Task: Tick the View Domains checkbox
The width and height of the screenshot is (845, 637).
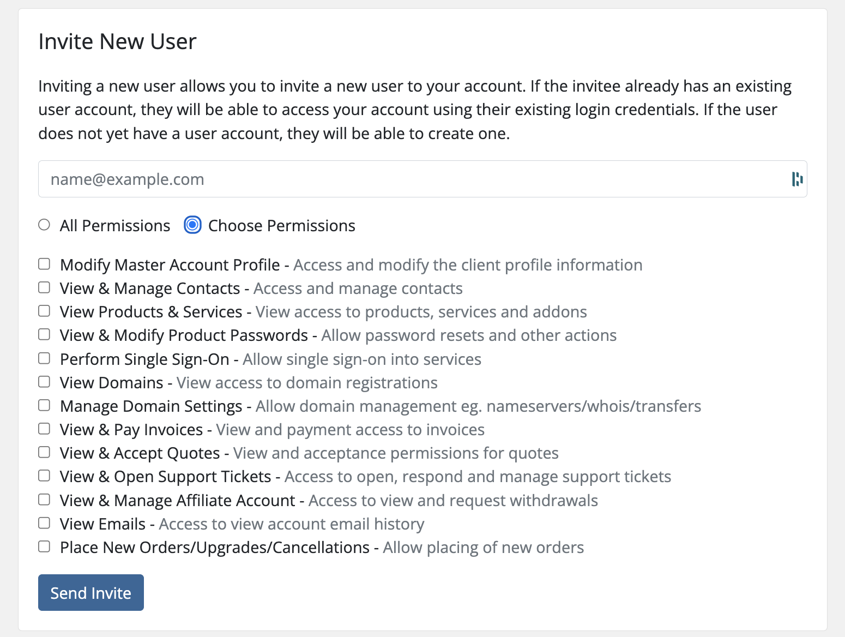Action: pos(44,382)
